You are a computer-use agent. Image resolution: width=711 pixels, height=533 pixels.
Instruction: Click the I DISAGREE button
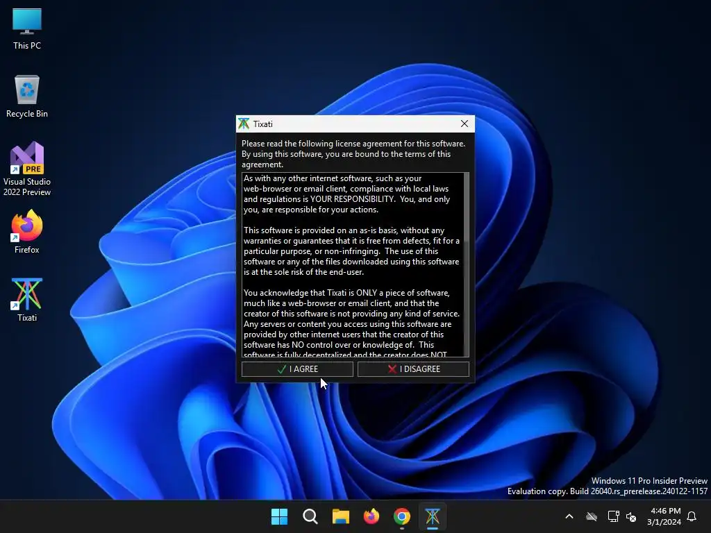pyautogui.click(x=413, y=369)
